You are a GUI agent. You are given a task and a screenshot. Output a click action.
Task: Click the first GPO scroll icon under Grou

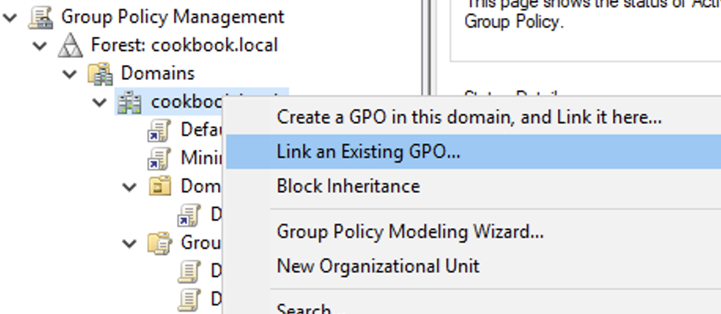pyautogui.click(x=189, y=271)
